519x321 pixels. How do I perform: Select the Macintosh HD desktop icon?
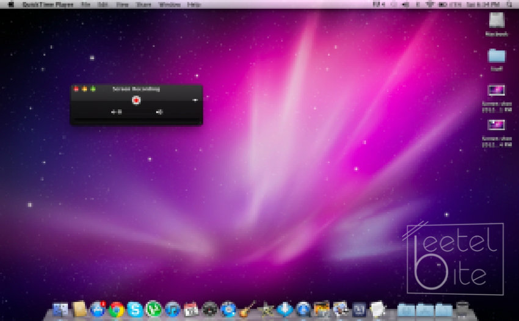pyautogui.click(x=496, y=20)
